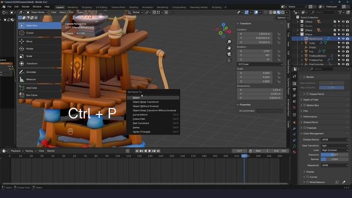Click the White Balance eyedropper icon
The height and width of the screenshot is (198, 352).
click(344, 182)
